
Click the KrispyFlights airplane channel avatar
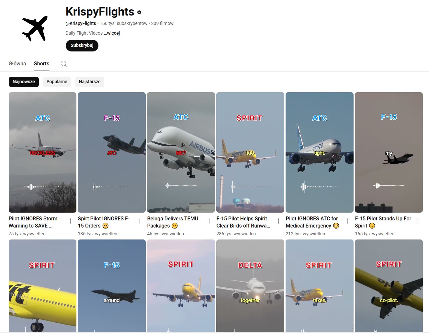tap(35, 28)
